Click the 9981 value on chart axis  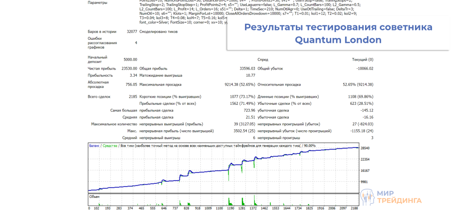tap(365, 182)
